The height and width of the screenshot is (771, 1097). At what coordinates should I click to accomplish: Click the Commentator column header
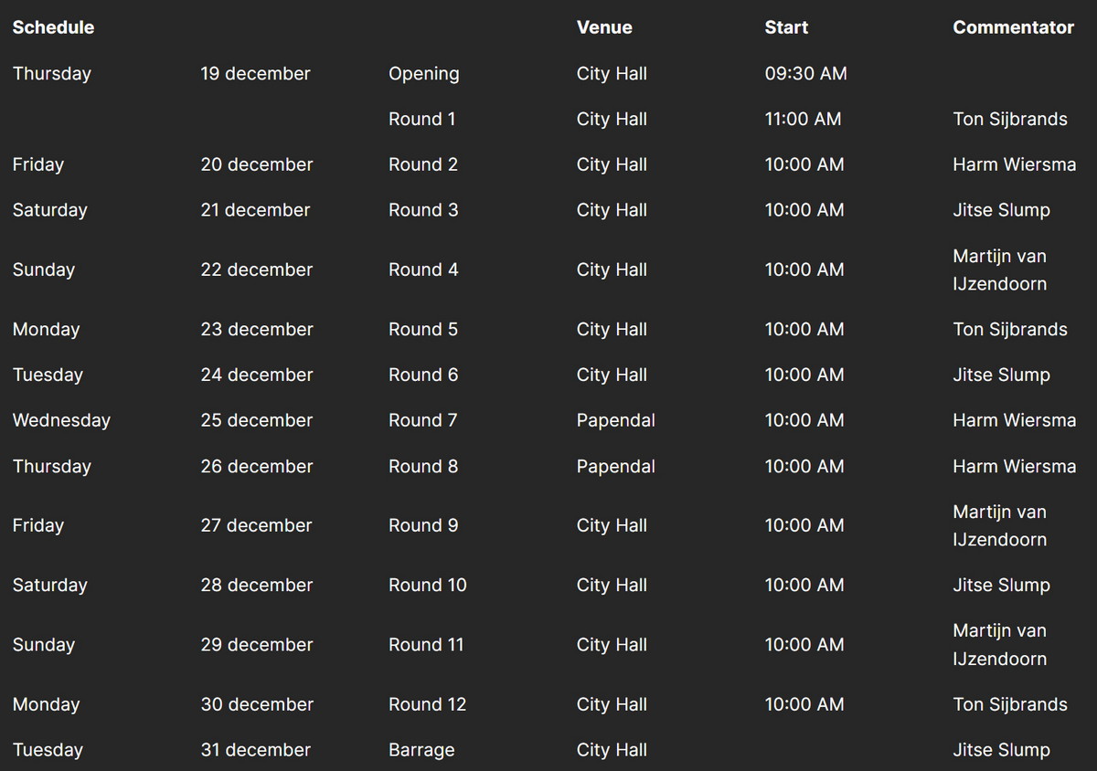point(1013,27)
